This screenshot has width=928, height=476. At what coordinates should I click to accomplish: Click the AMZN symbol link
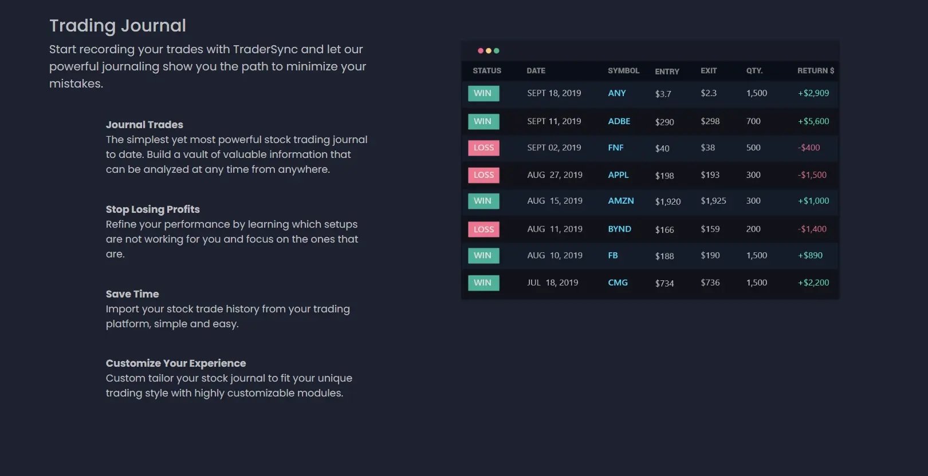click(621, 201)
